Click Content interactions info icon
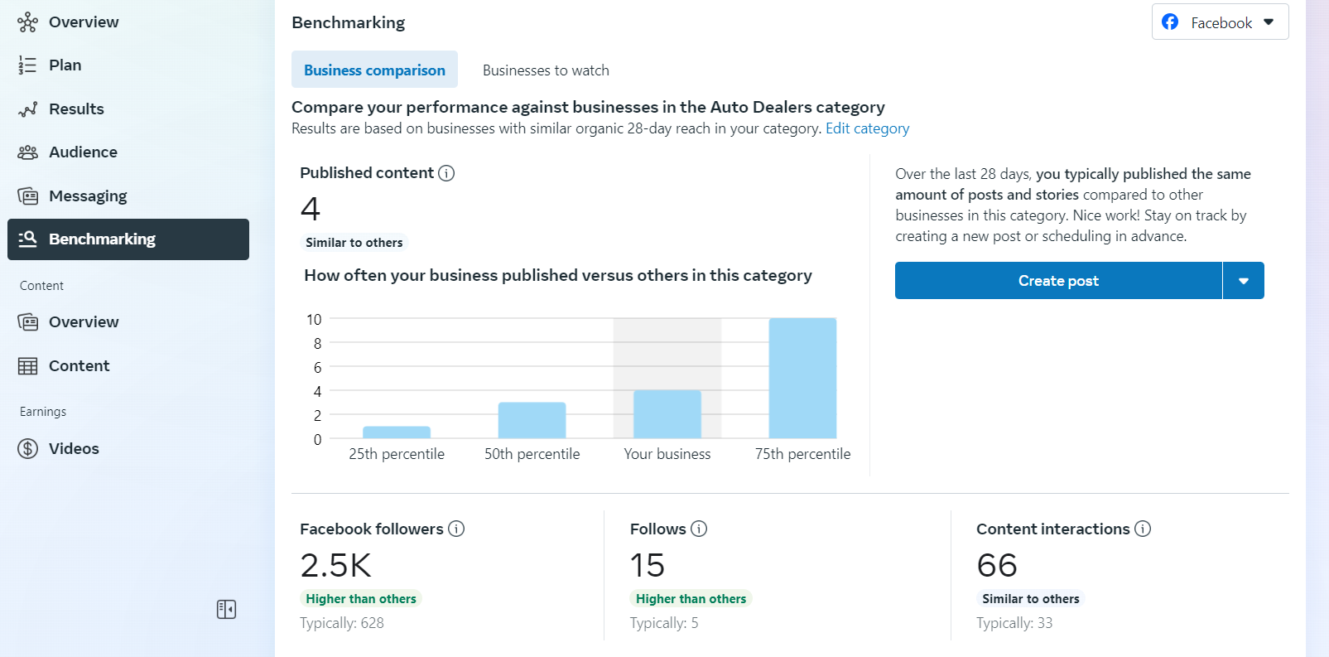 click(x=1143, y=529)
